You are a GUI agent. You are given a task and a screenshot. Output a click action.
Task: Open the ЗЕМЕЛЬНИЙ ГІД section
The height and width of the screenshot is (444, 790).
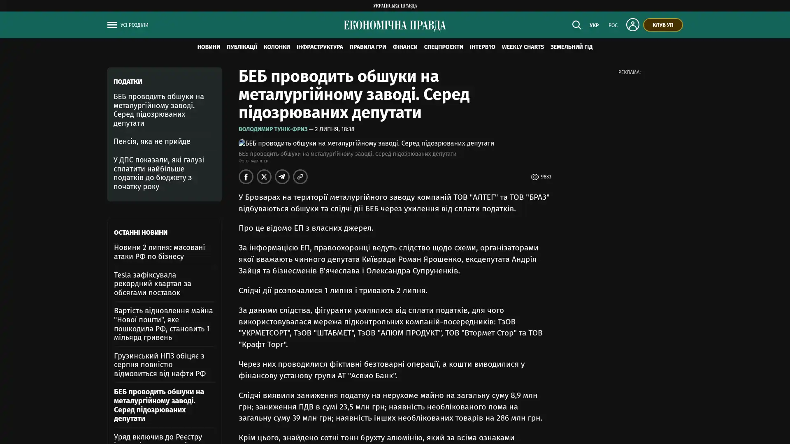pyautogui.click(x=572, y=47)
